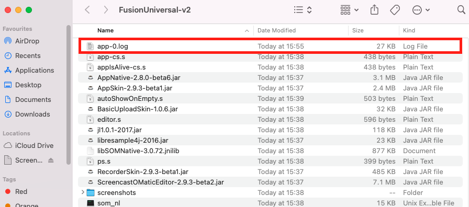Open the list view switcher dropdown

coord(303,10)
